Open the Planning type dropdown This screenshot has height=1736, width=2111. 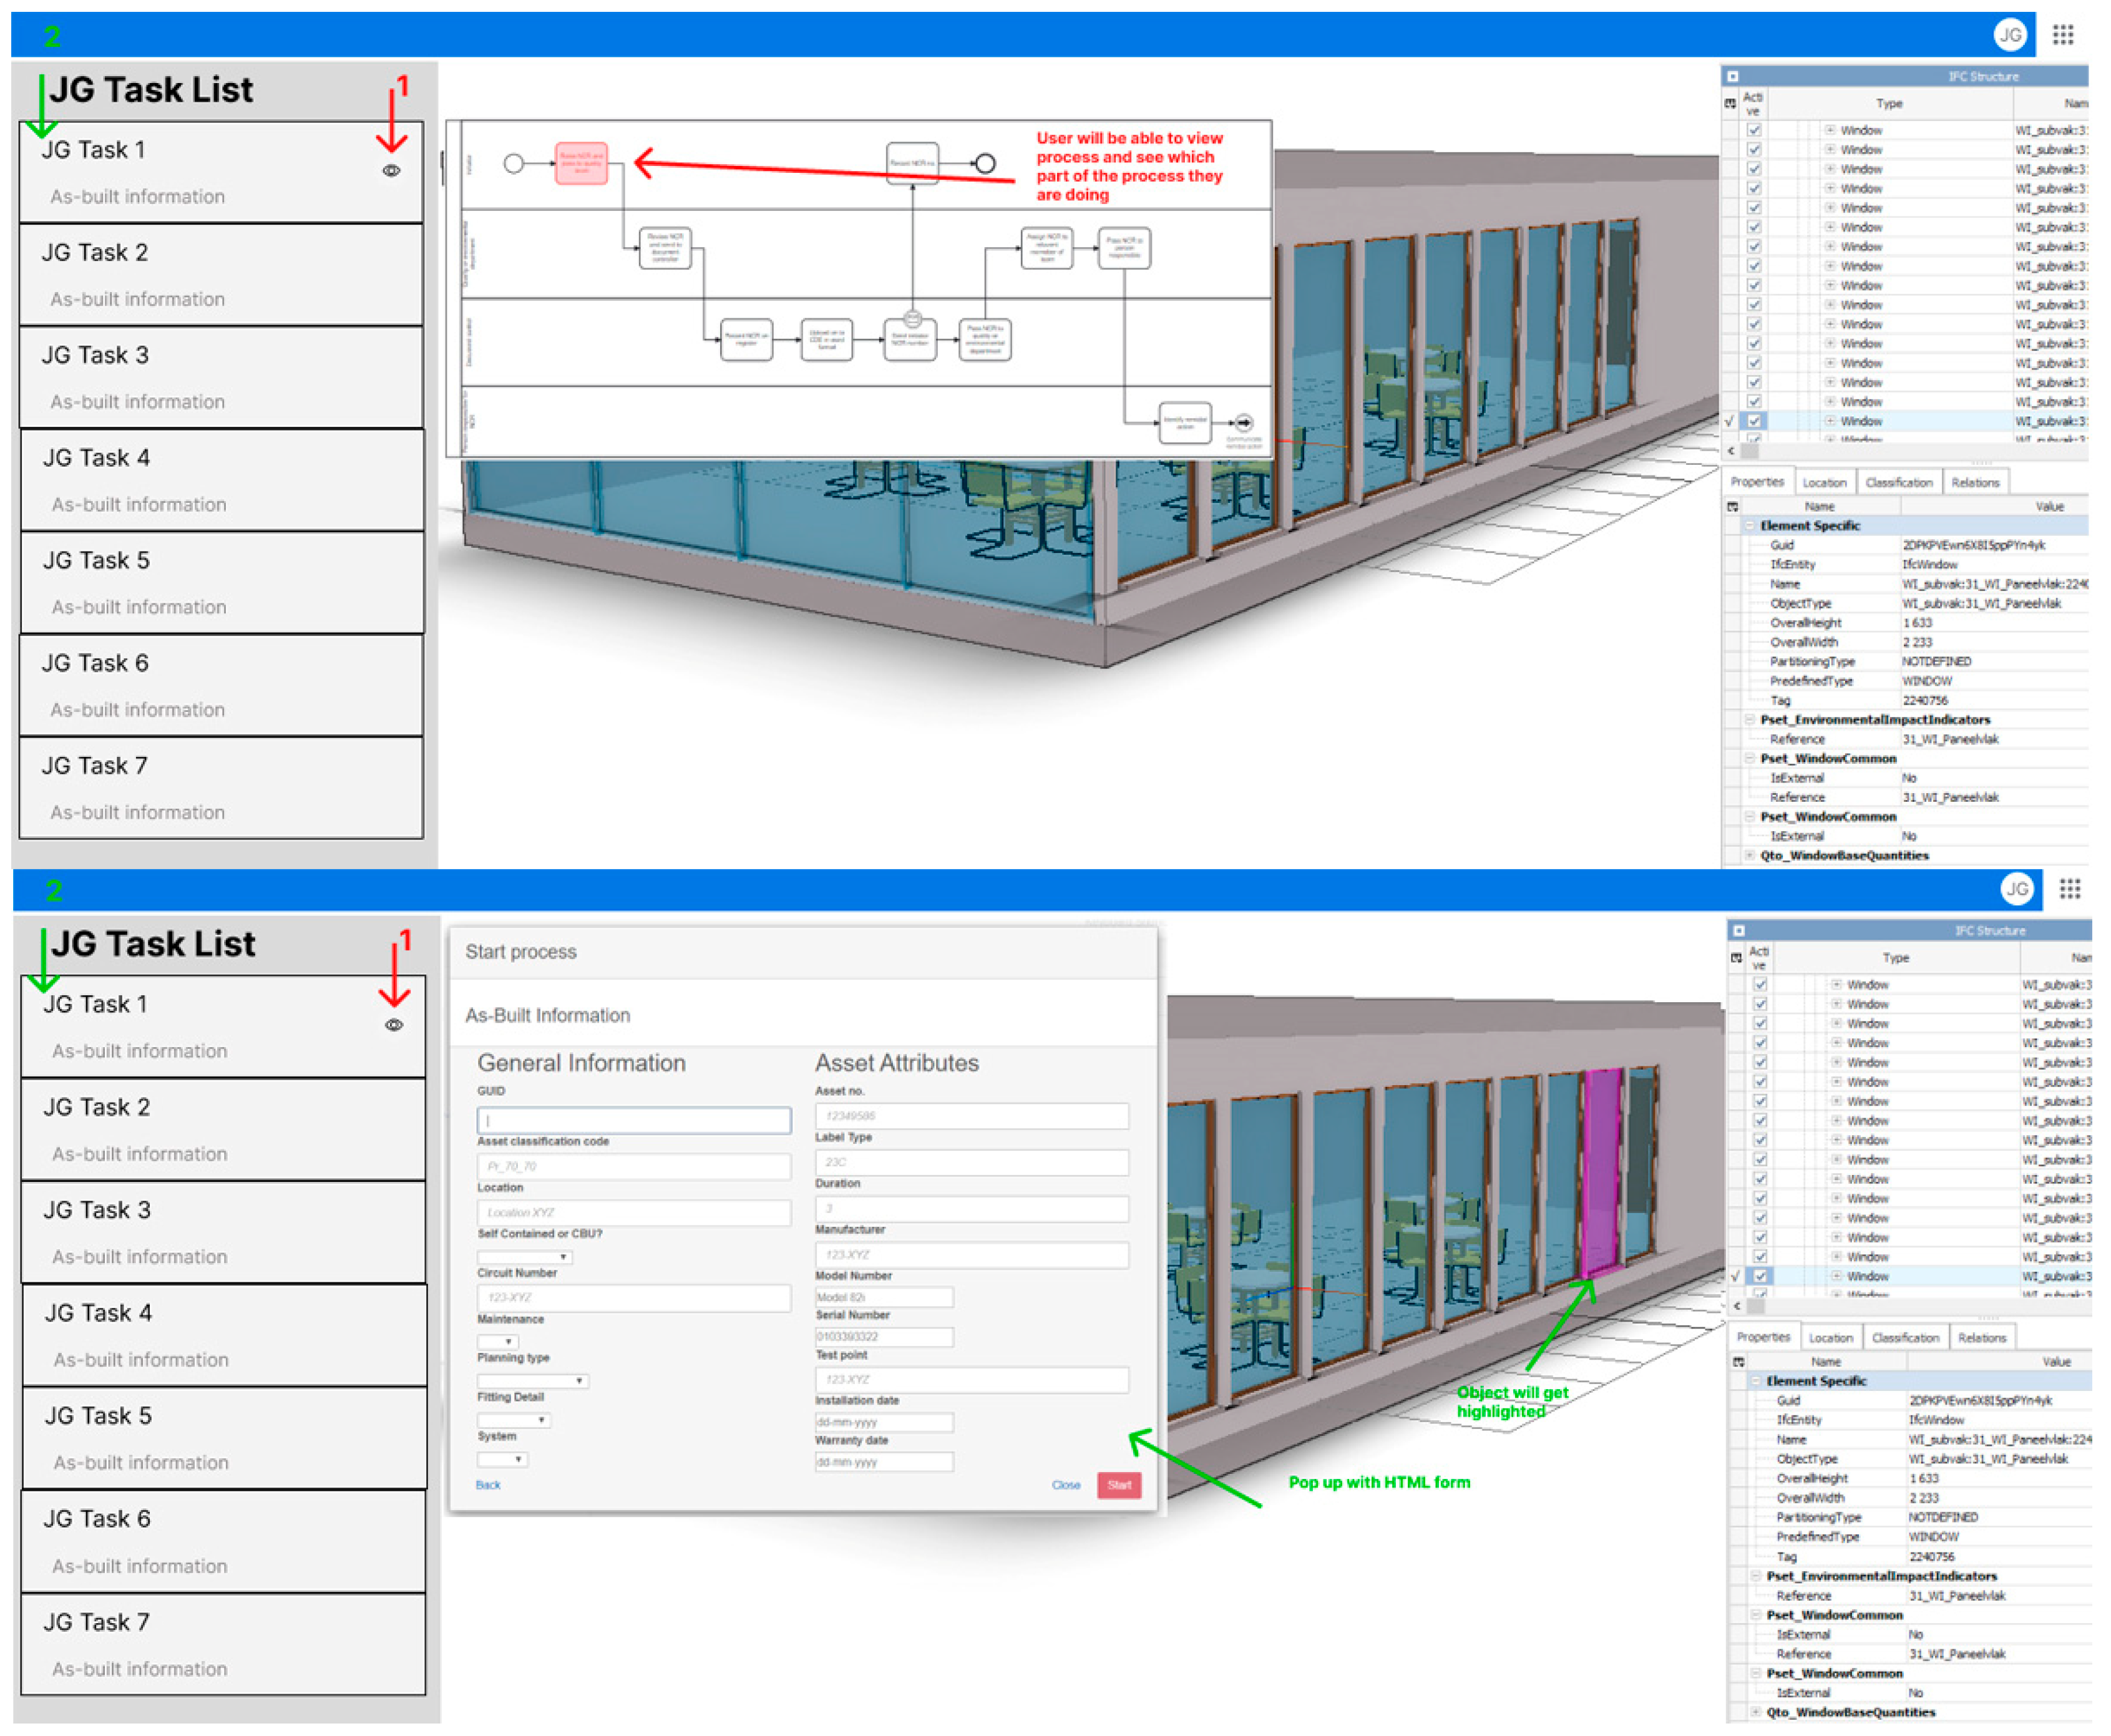pyautogui.click(x=533, y=1382)
